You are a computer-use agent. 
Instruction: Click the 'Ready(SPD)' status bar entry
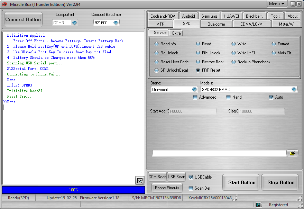coord(18,198)
